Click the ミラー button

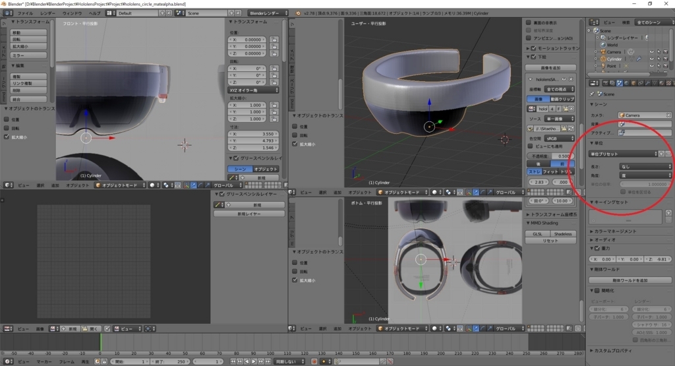(28, 55)
